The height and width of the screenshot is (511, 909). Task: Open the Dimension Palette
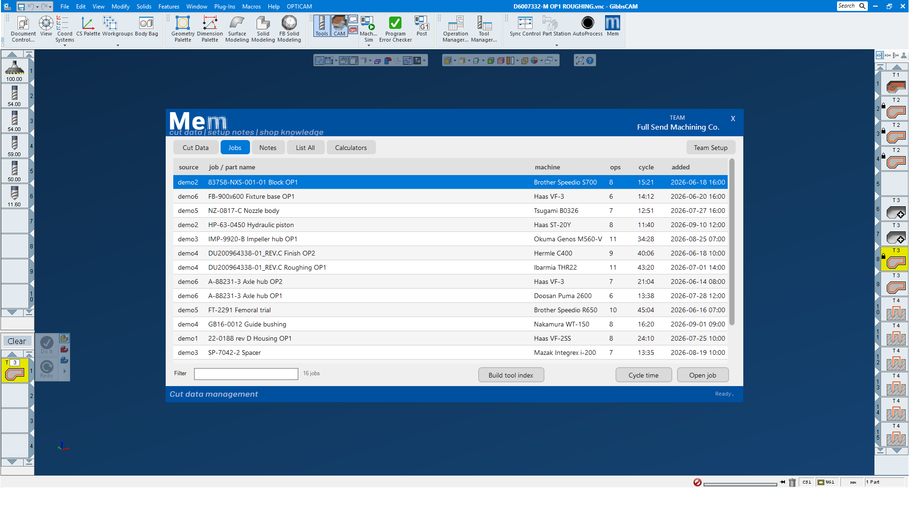tap(210, 29)
